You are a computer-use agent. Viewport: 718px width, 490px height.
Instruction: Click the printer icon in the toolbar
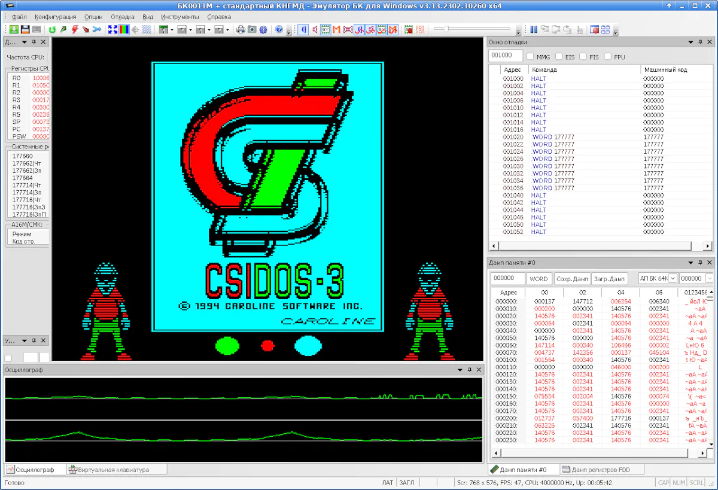coord(241,29)
